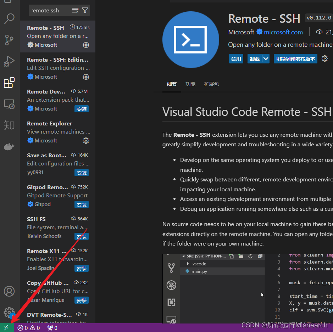
Task: Switch to the 扩展包 tab
Action: (x=211, y=84)
